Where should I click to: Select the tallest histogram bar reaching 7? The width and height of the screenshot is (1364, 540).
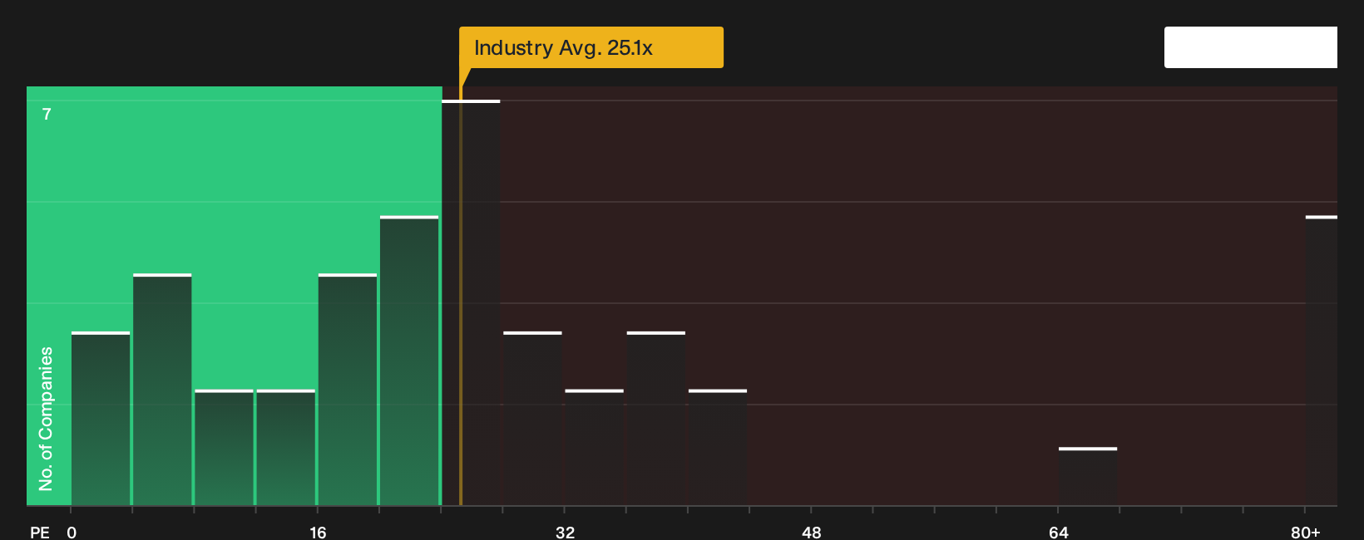pyautogui.click(x=471, y=302)
